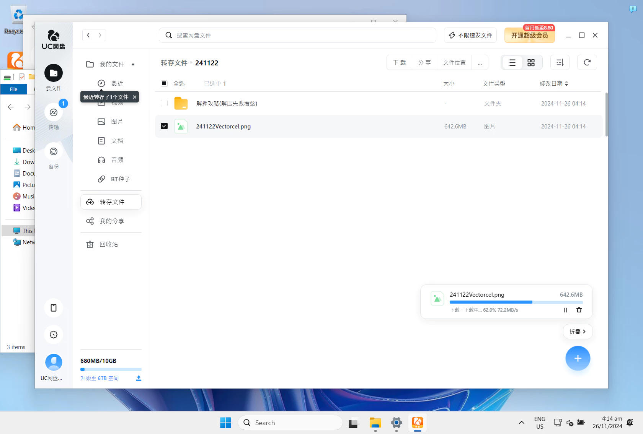Screen dimensions: 643x434
Task: Open 图片 pictures category
Action: tap(111, 122)
